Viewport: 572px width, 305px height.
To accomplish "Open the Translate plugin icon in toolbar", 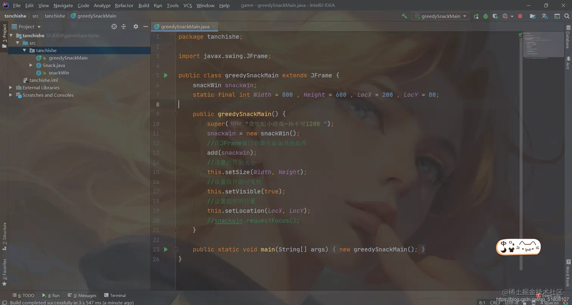I will [x=545, y=16].
